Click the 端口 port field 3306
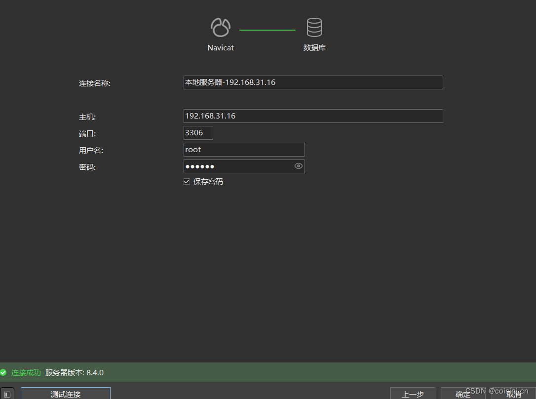This screenshot has width=536, height=399. tap(198, 133)
